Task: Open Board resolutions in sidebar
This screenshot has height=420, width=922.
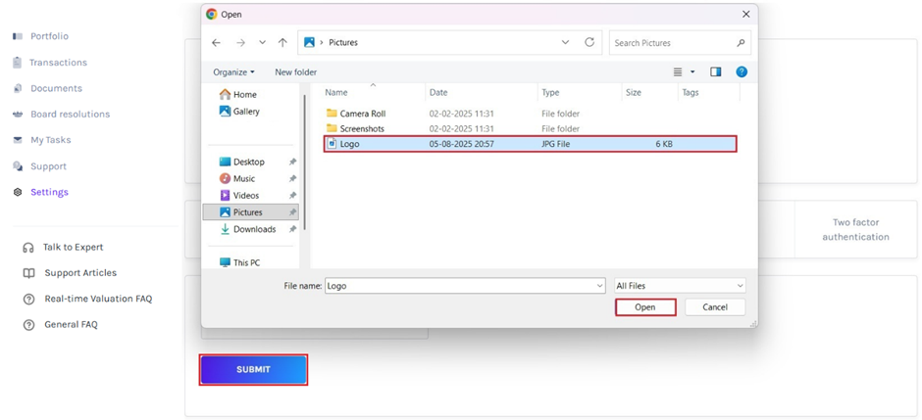Action: tap(70, 115)
